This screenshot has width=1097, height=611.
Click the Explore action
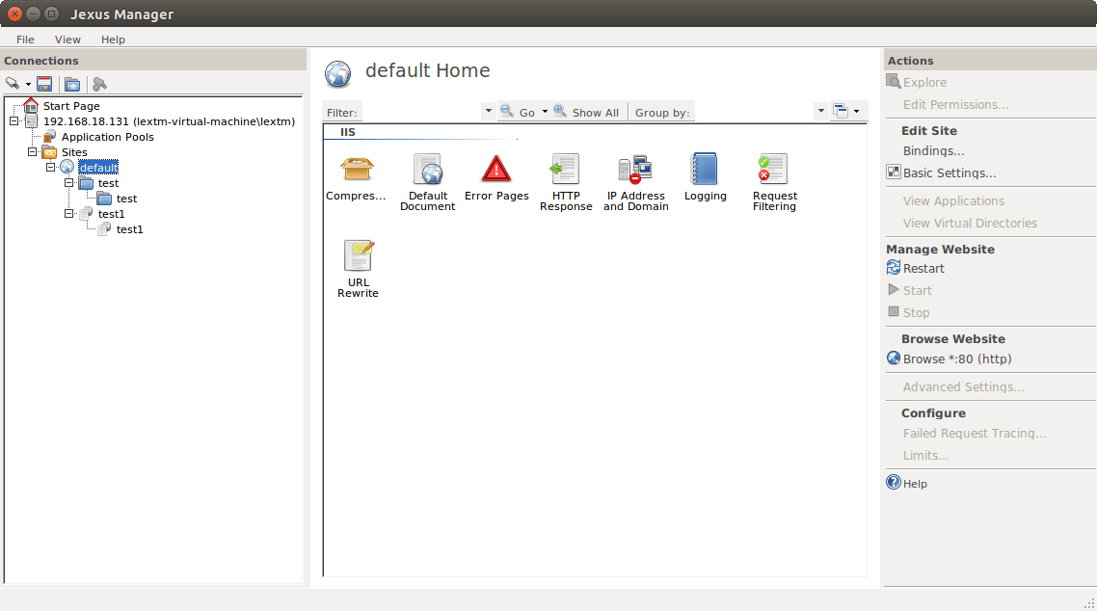coord(924,83)
